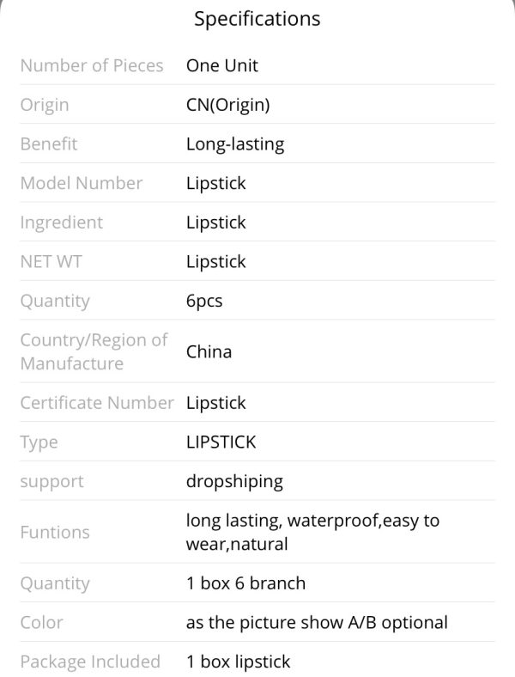Click the One Unit value
The width and height of the screenshot is (515, 677).
point(222,65)
